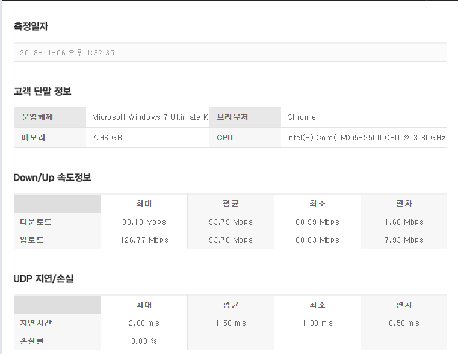Select latency max 2.00 ms

144,323
